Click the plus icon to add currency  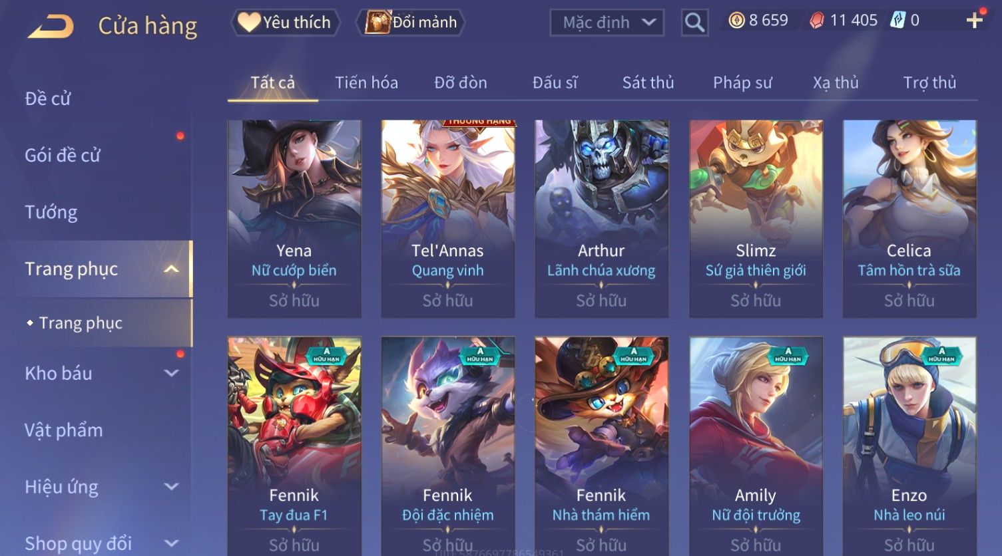click(975, 21)
